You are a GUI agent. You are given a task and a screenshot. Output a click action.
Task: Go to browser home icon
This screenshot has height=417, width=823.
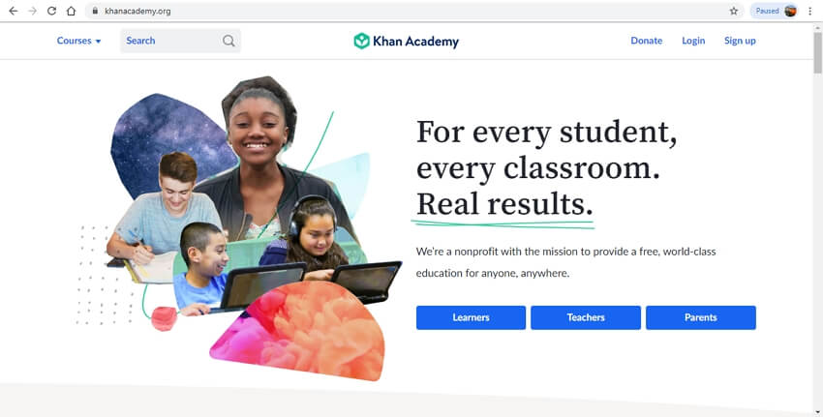[71, 11]
